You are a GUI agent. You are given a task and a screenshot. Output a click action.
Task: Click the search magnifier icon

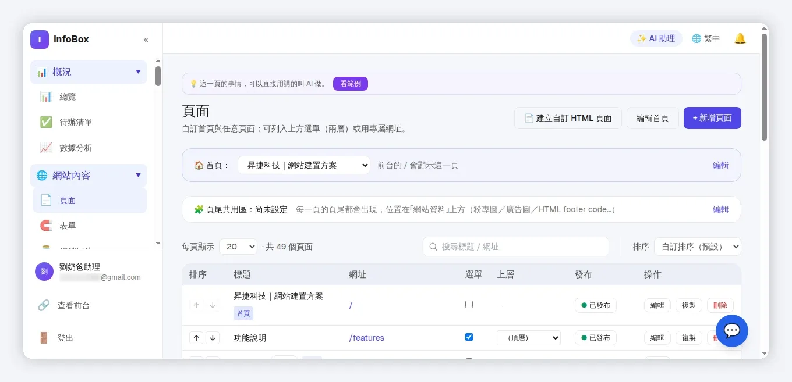(433, 247)
